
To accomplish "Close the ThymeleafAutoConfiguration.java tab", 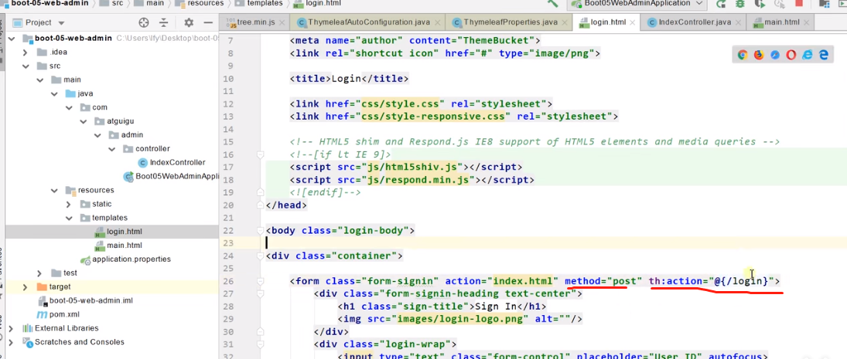I will (437, 22).
